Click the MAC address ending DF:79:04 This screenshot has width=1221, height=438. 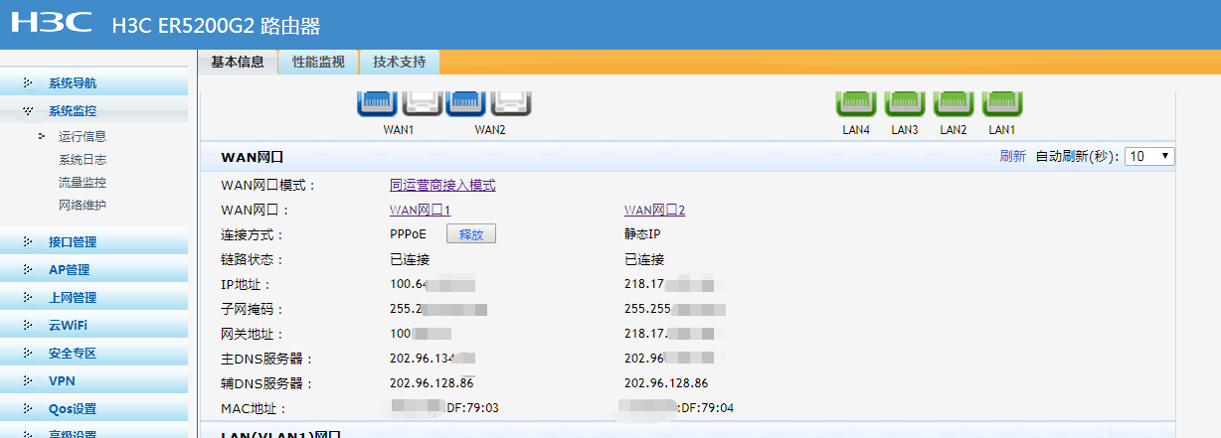[676, 407]
